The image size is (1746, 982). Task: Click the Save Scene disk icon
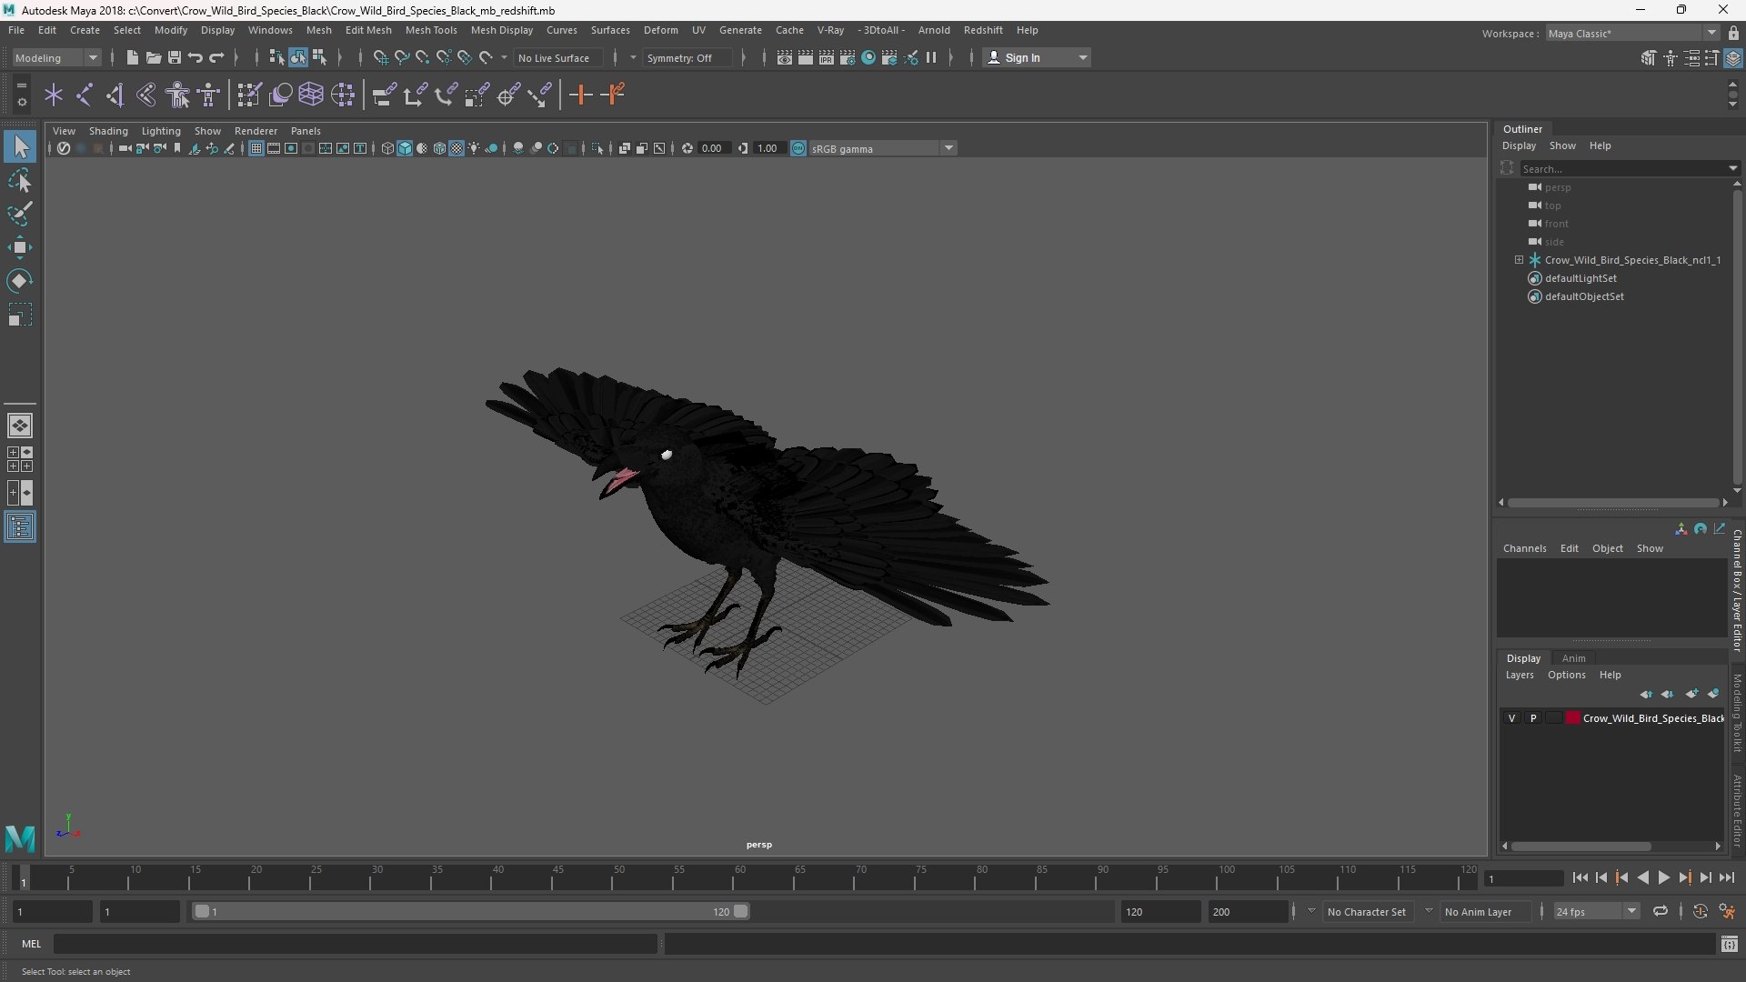(x=175, y=57)
